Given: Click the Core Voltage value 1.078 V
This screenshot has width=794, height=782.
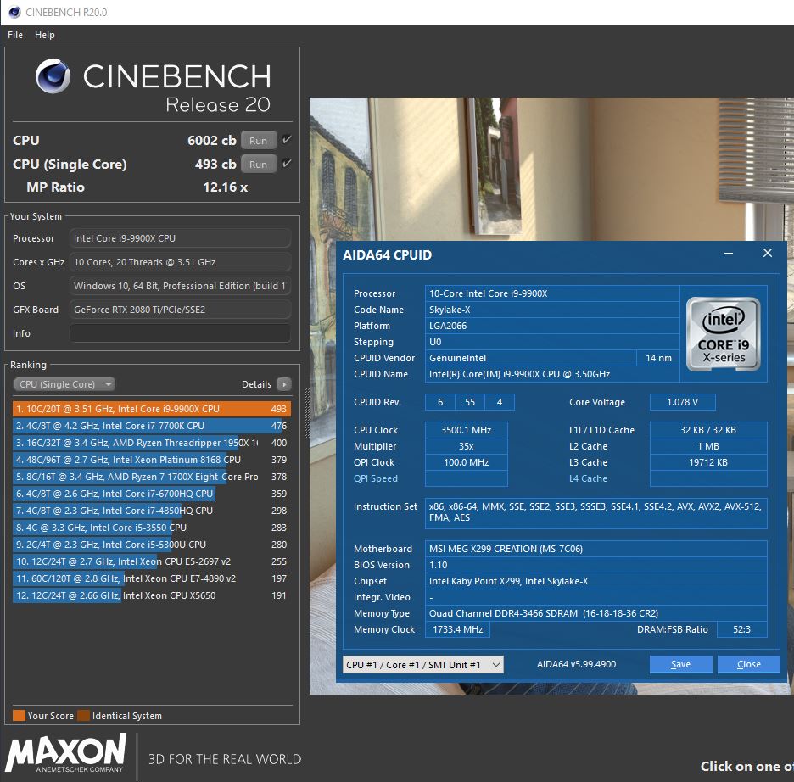Looking at the screenshot, I should 682,402.
